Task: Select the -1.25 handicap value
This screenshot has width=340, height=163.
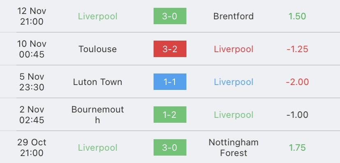Action: 297,49
